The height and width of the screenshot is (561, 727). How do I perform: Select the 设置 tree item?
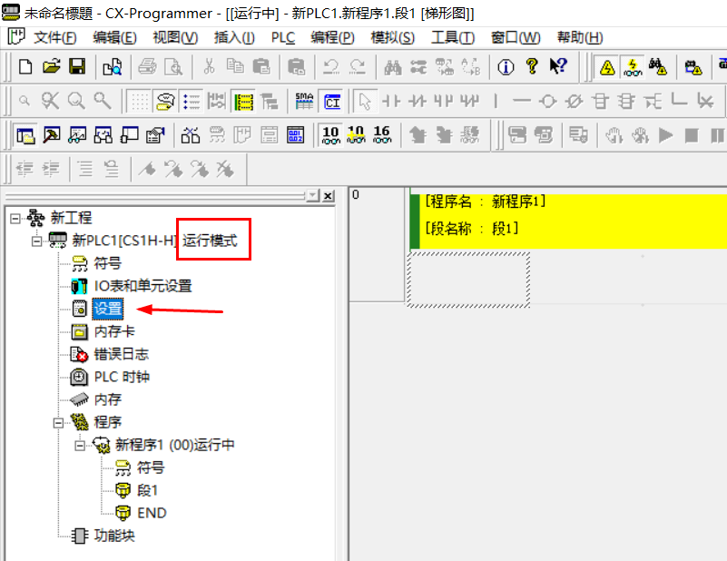click(x=108, y=309)
